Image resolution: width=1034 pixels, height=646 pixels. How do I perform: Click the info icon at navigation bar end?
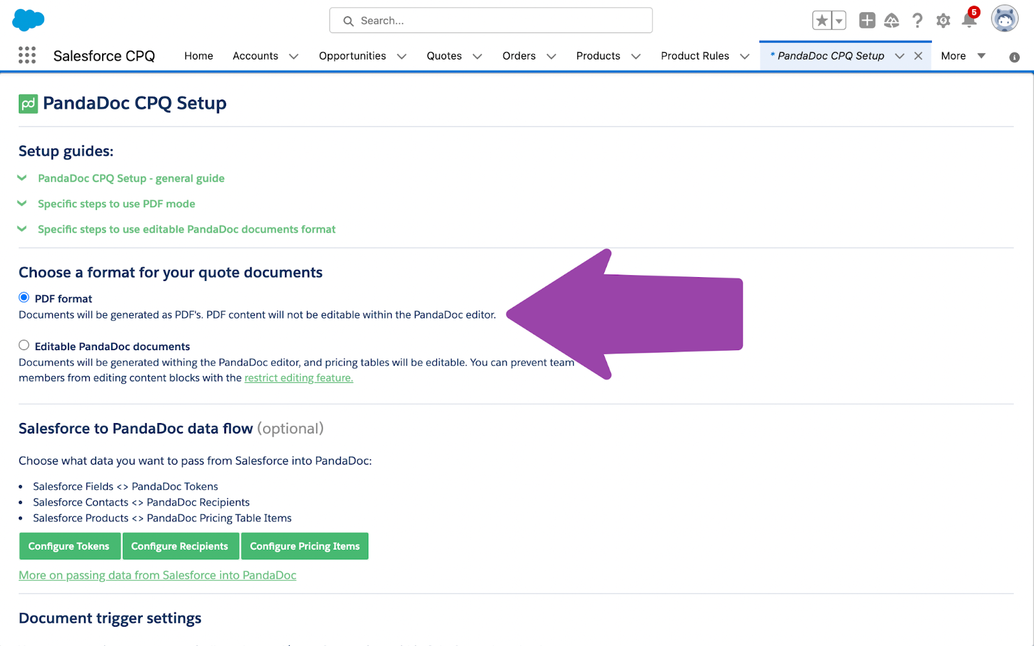[1015, 57]
